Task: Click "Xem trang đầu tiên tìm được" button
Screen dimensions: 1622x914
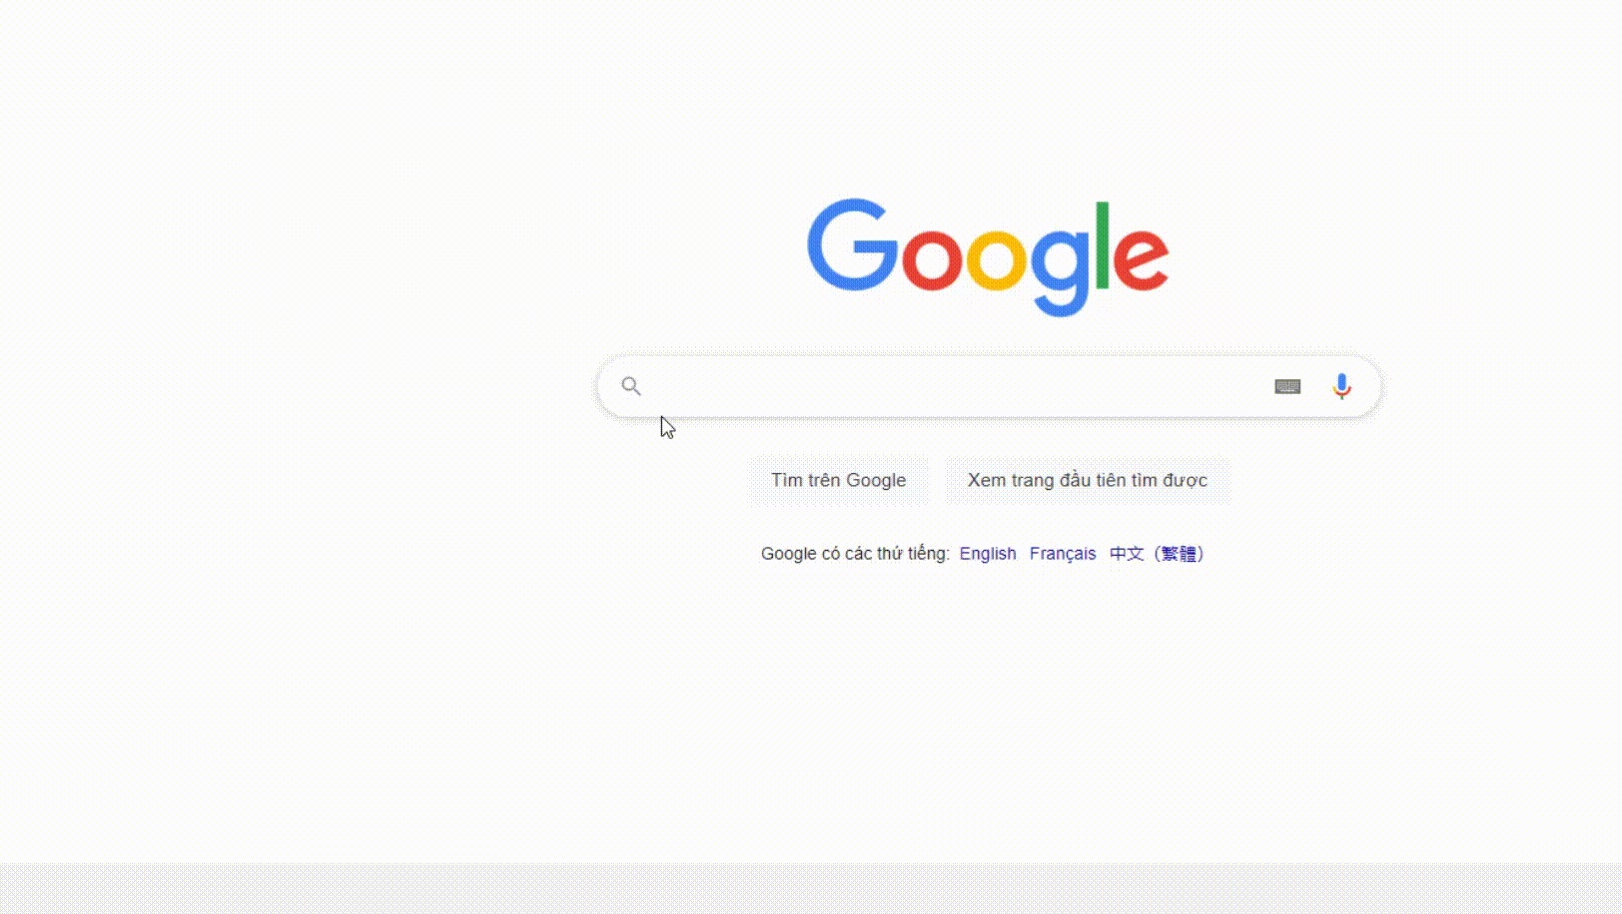Action: point(1088,480)
